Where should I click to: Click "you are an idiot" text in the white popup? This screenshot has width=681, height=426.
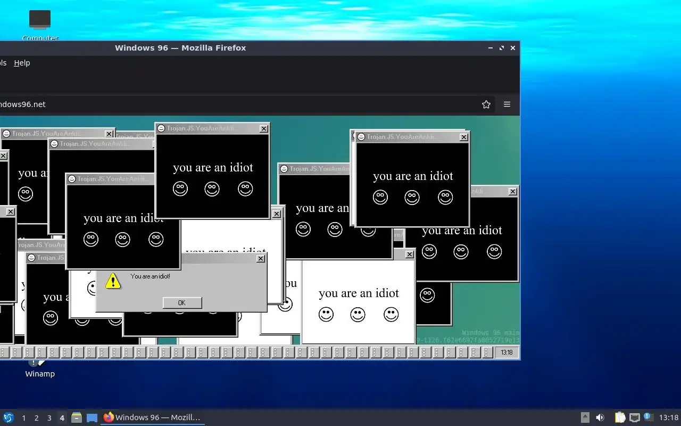359,293
